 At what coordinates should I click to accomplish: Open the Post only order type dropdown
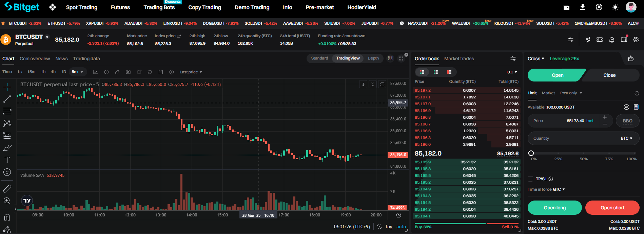[x=571, y=93]
